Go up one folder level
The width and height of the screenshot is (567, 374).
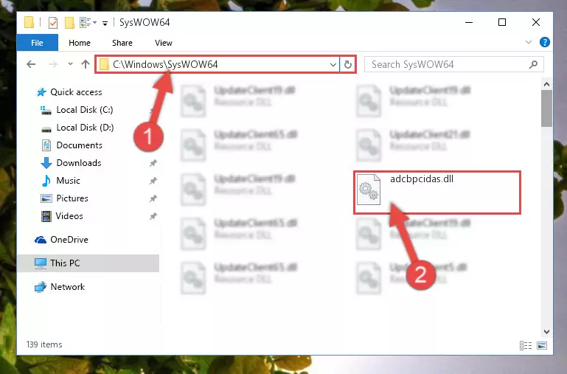click(x=86, y=64)
